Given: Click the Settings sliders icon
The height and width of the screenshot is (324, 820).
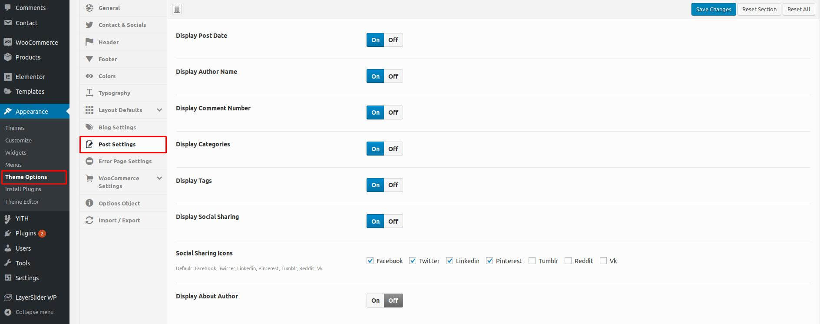Looking at the screenshot, I should 7,278.
